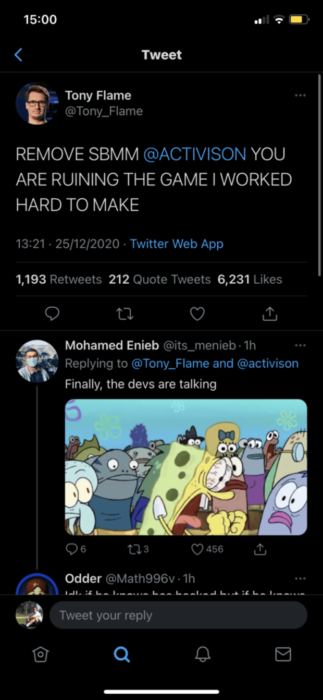The height and width of the screenshot is (700, 323).
Task: Retweet the main SBMM tweet
Action: [x=125, y=313]
